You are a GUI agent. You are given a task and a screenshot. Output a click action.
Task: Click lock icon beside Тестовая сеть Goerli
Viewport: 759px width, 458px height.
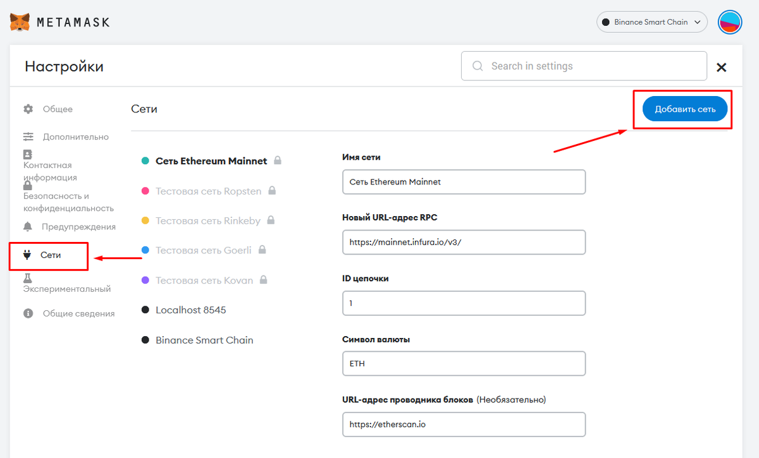pyautogui.click(x=262, y=250)
